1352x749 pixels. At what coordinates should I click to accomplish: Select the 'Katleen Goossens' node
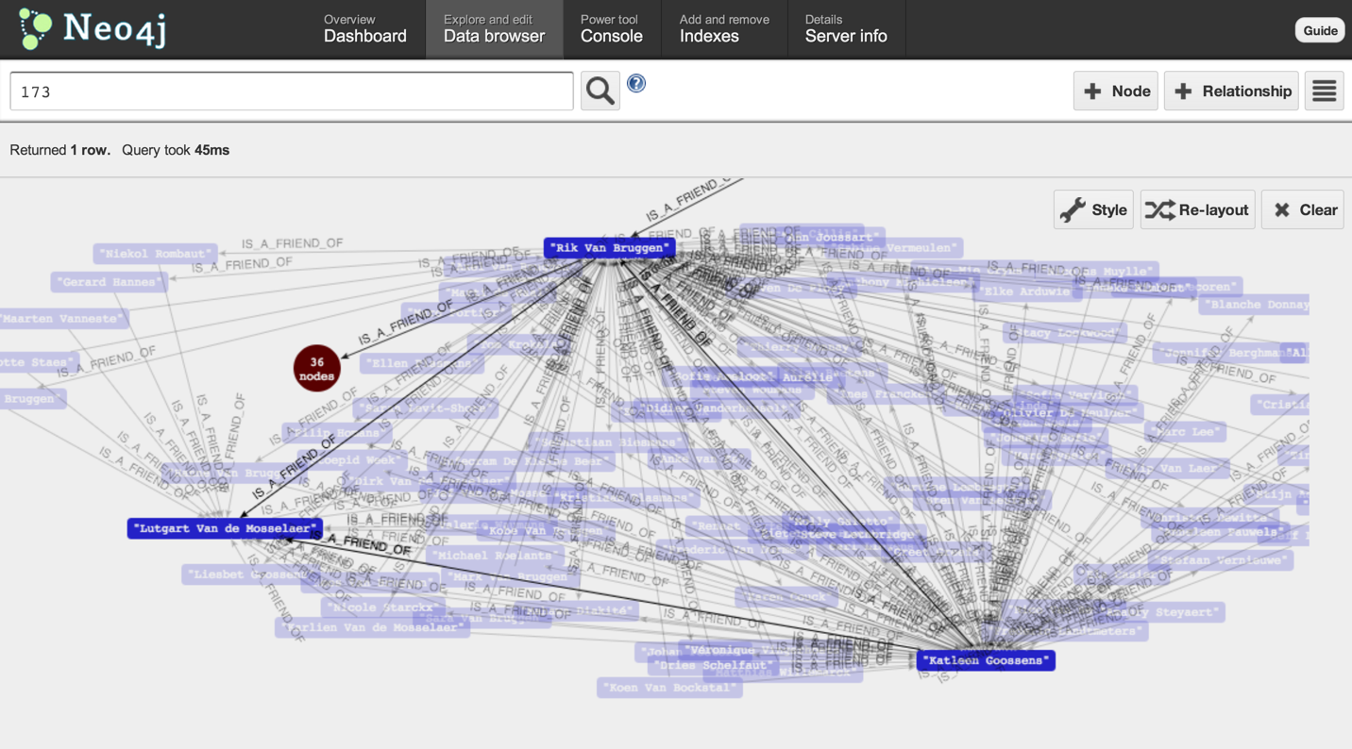click(x=986, y=660)
